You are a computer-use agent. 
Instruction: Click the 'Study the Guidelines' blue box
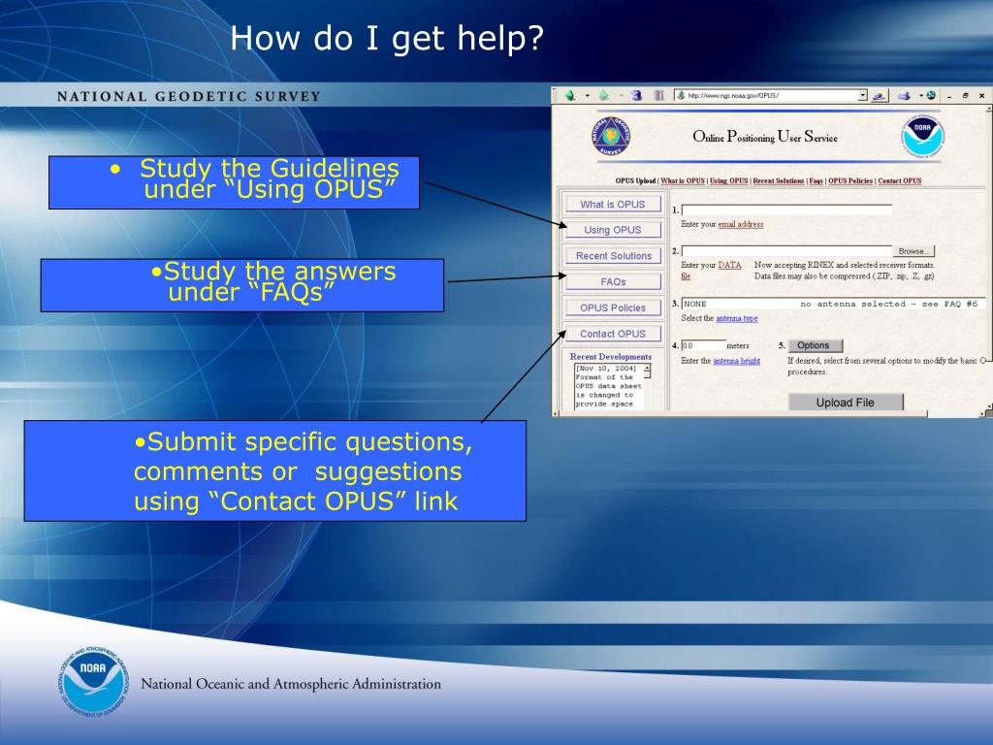click(234, 182)
